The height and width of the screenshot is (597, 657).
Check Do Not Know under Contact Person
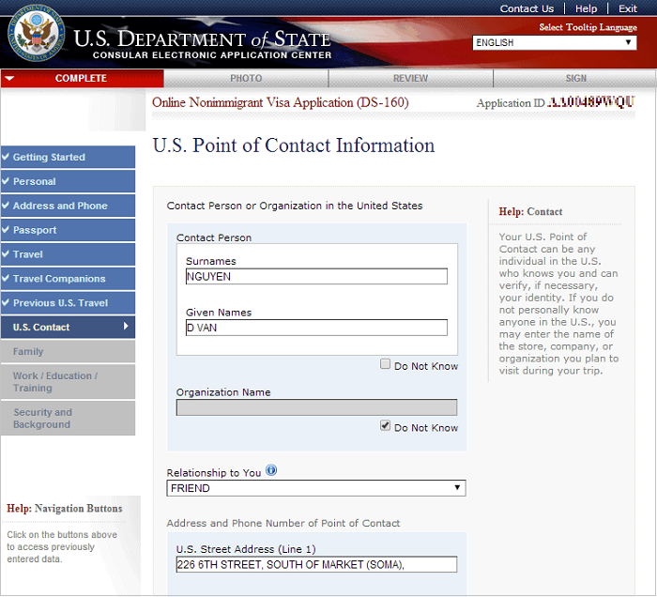point(386,364)
